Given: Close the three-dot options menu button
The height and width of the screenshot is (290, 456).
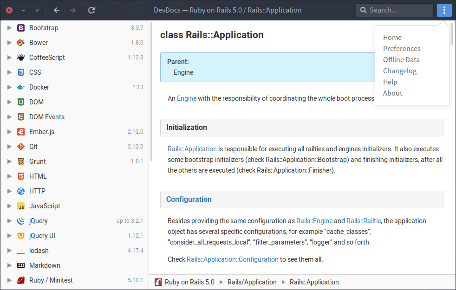Looking at the screenshot, I should 444,10.
